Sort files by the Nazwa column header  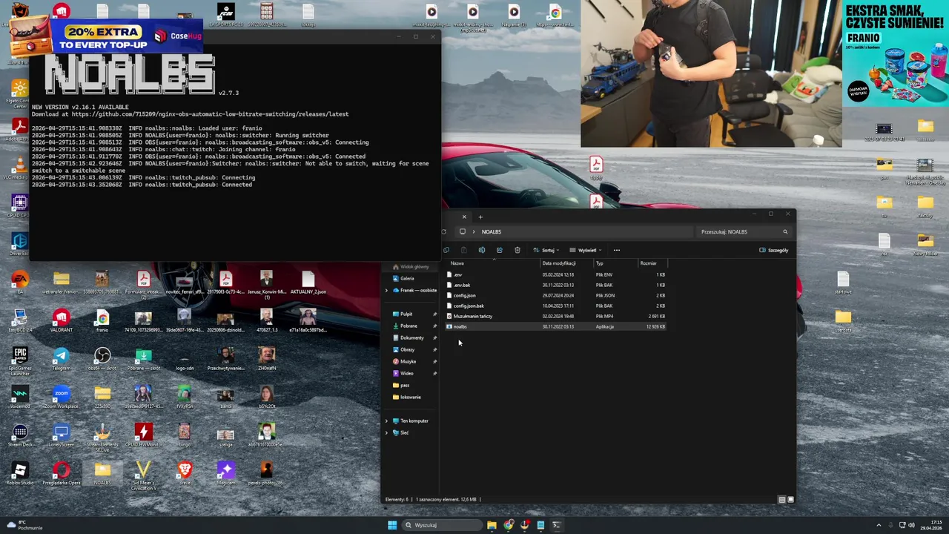(457, 263)
